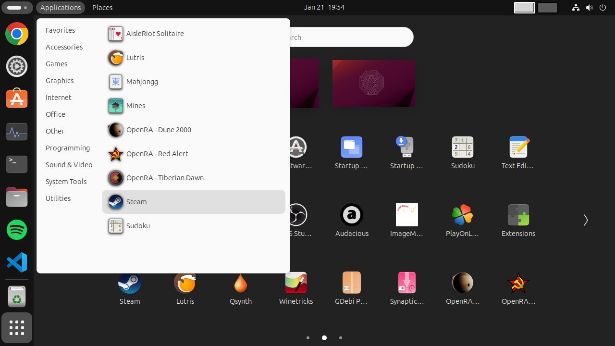Screen dimensions: 615x346
Task: Go to next app grid page arrow
Action: [586, 220]
